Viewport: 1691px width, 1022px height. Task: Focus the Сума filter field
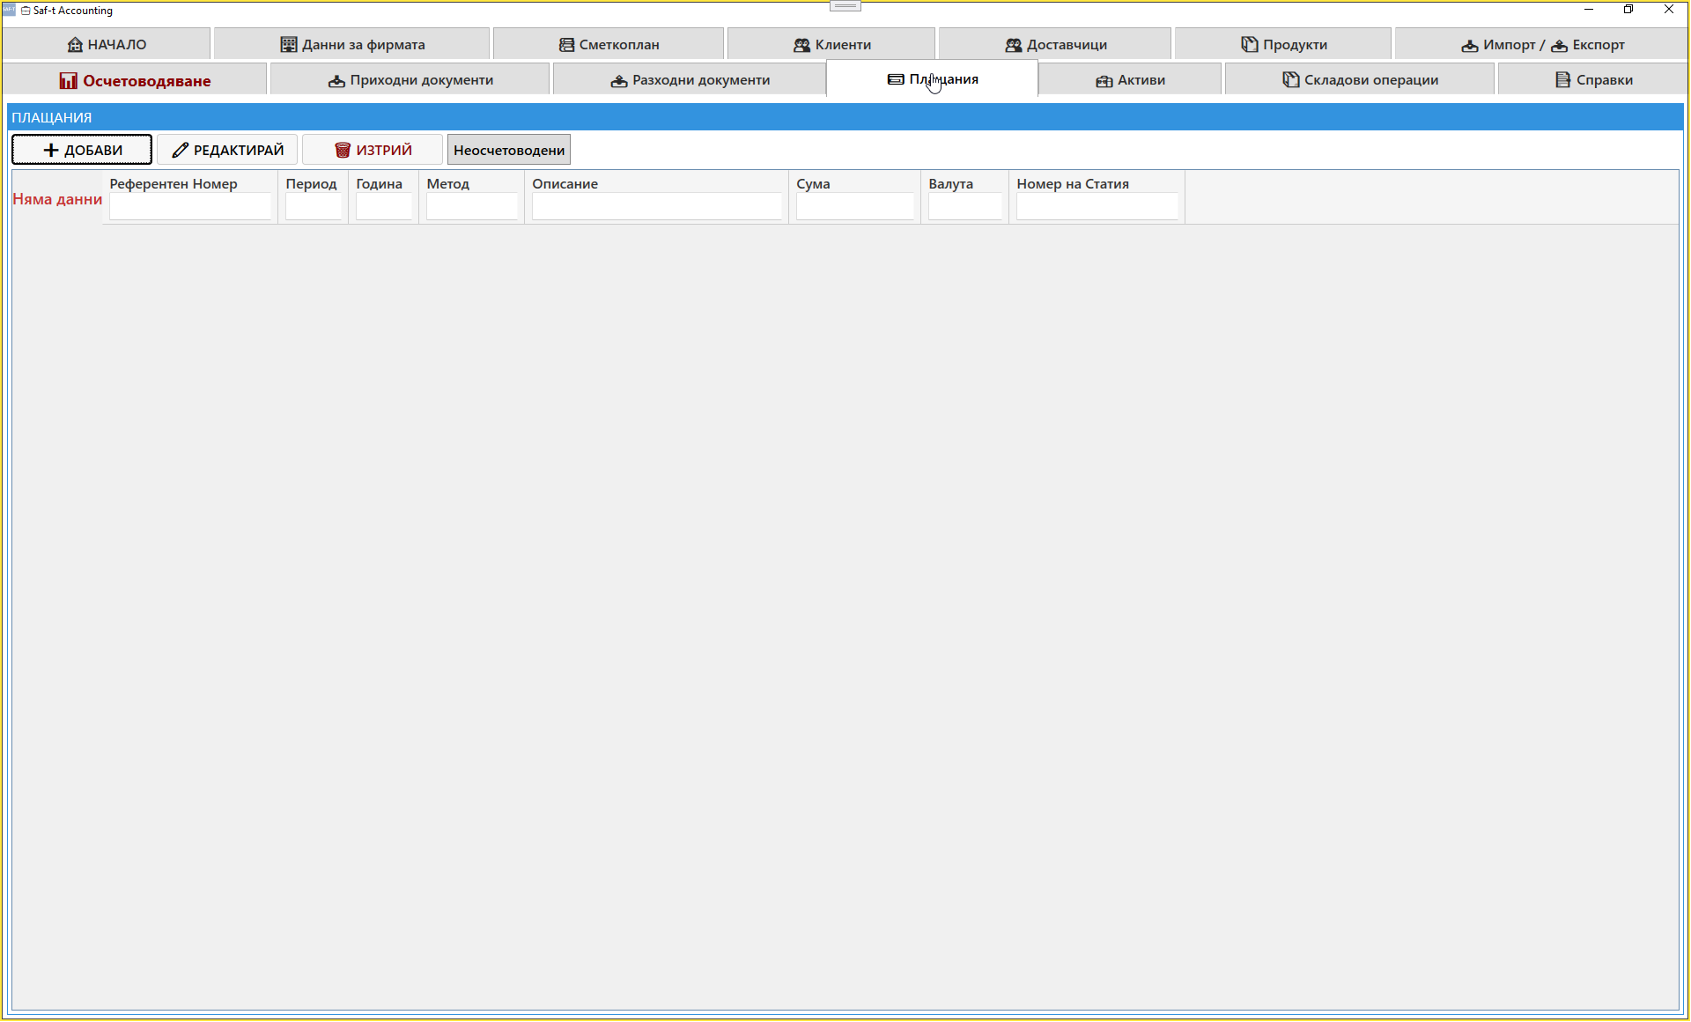[855, 206]
